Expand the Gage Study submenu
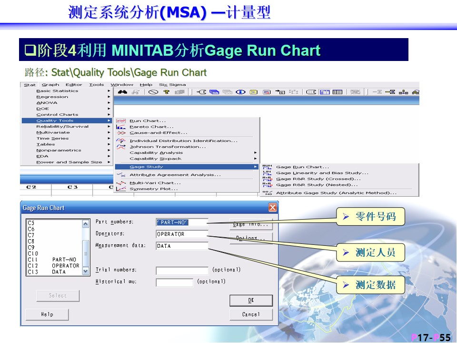 click(187, 167)
